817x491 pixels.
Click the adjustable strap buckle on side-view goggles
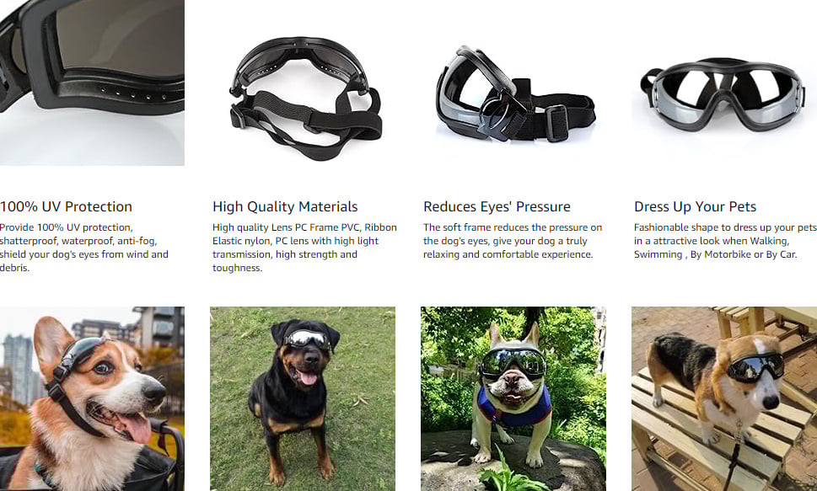[556, 122]
